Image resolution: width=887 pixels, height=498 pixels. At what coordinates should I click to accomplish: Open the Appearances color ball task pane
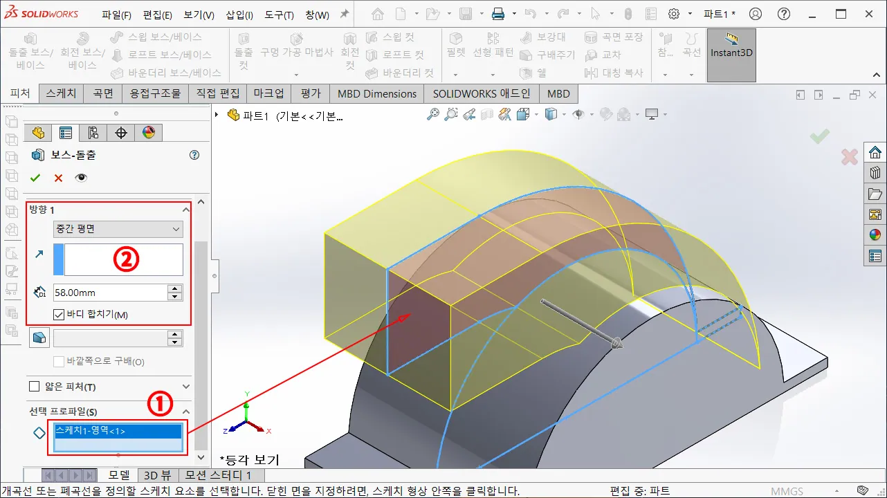pyautogui.click(x=875, y=234)
